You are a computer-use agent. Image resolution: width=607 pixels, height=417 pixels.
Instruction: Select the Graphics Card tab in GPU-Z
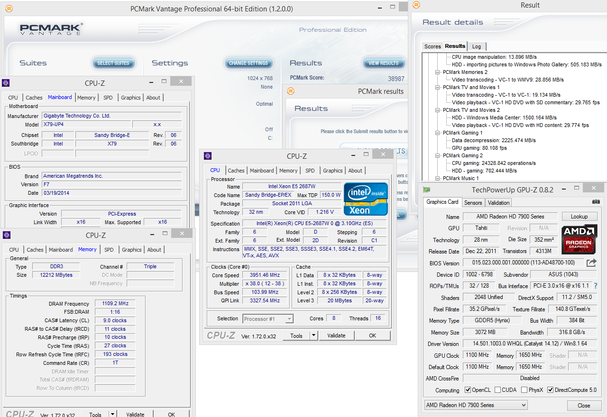tap(442, 202)
